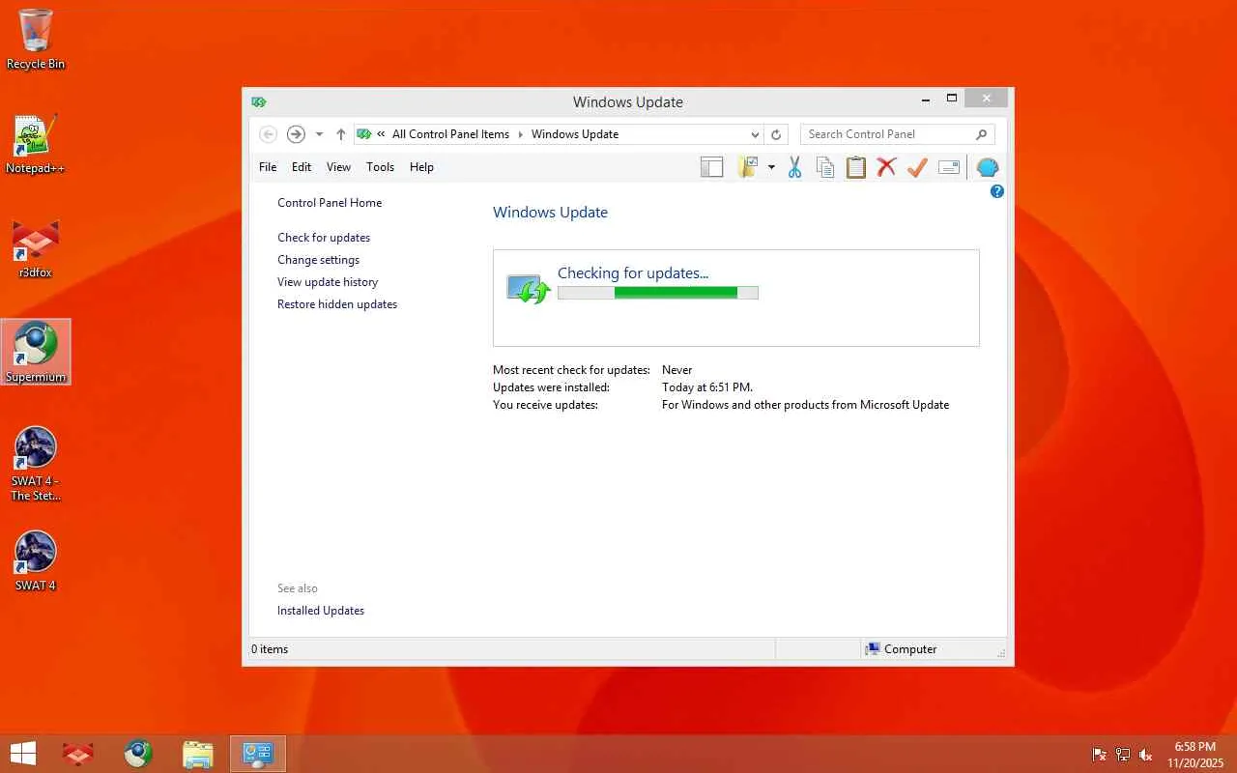
Task: Select the plain SWAT 4 desktop shortcut
Action: (36, 561)
